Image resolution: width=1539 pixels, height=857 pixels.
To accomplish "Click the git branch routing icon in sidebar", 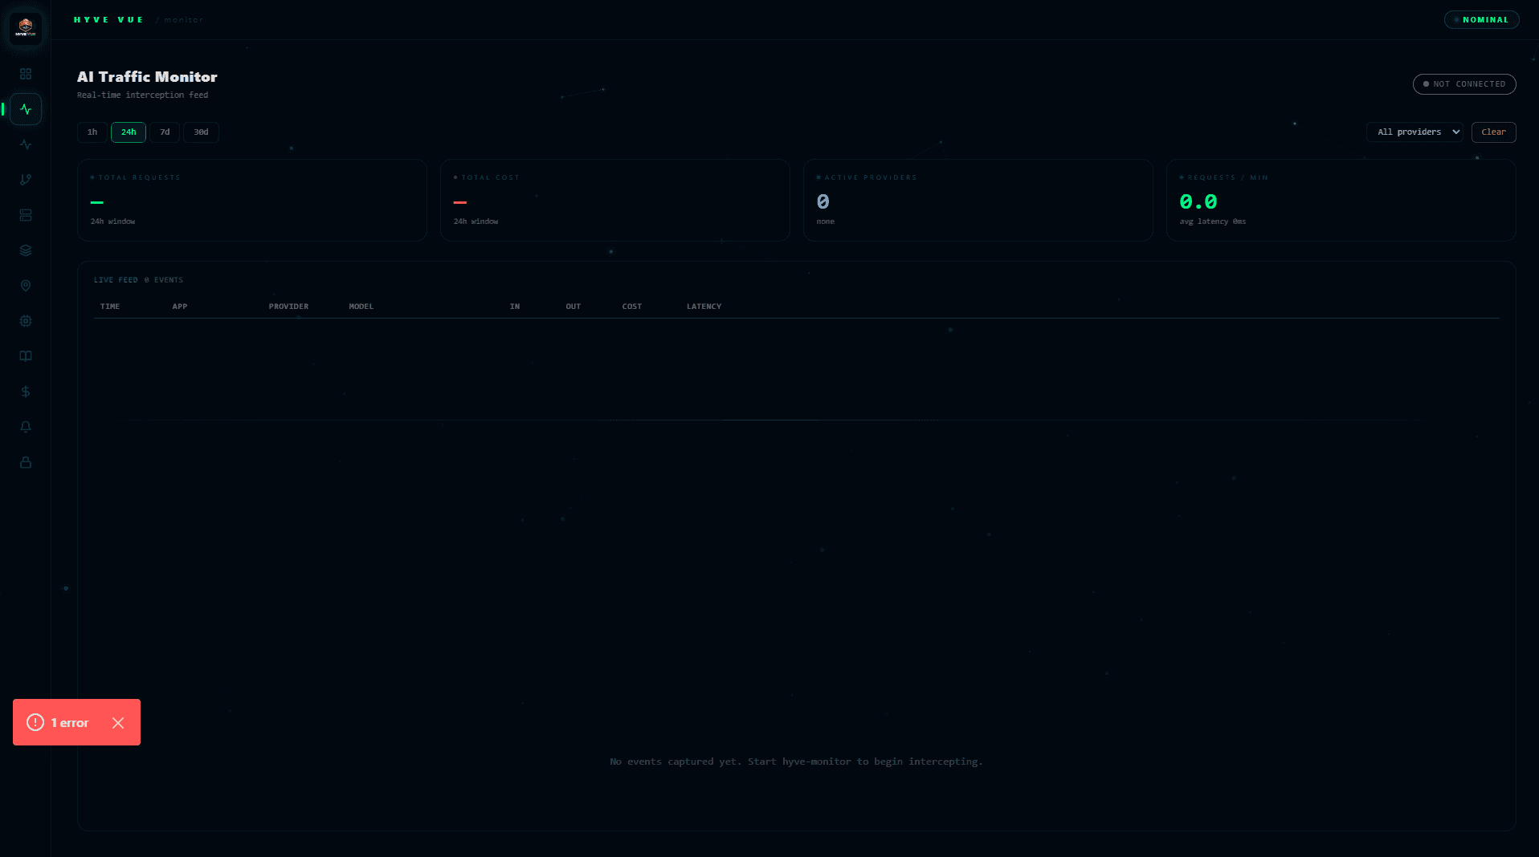I will click(26, 179).
